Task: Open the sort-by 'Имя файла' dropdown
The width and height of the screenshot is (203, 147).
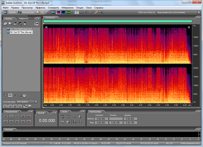Action: coord(27,101)
